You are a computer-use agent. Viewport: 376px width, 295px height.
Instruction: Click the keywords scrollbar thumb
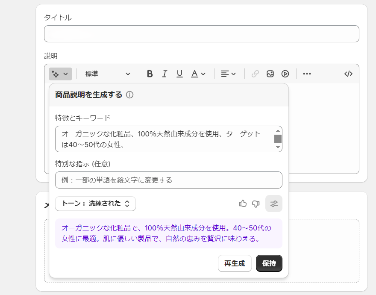[278, 139]
